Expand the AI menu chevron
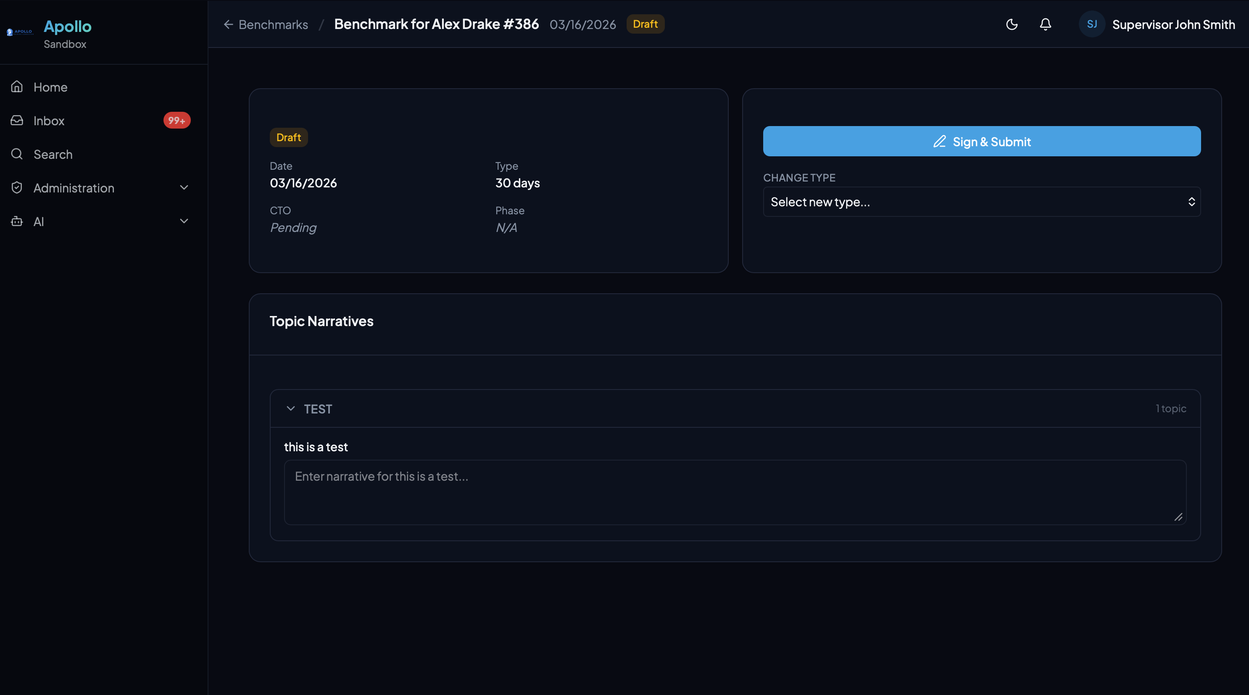 click(x=184, y=221)
